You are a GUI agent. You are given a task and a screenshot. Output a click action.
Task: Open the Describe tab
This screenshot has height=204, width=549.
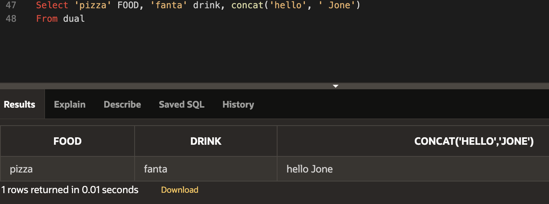point(122,104)
